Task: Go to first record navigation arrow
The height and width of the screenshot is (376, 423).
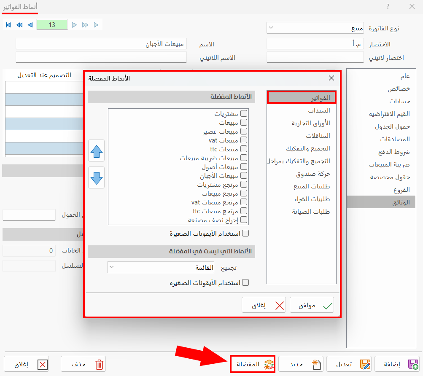Action: click(8, 25)
